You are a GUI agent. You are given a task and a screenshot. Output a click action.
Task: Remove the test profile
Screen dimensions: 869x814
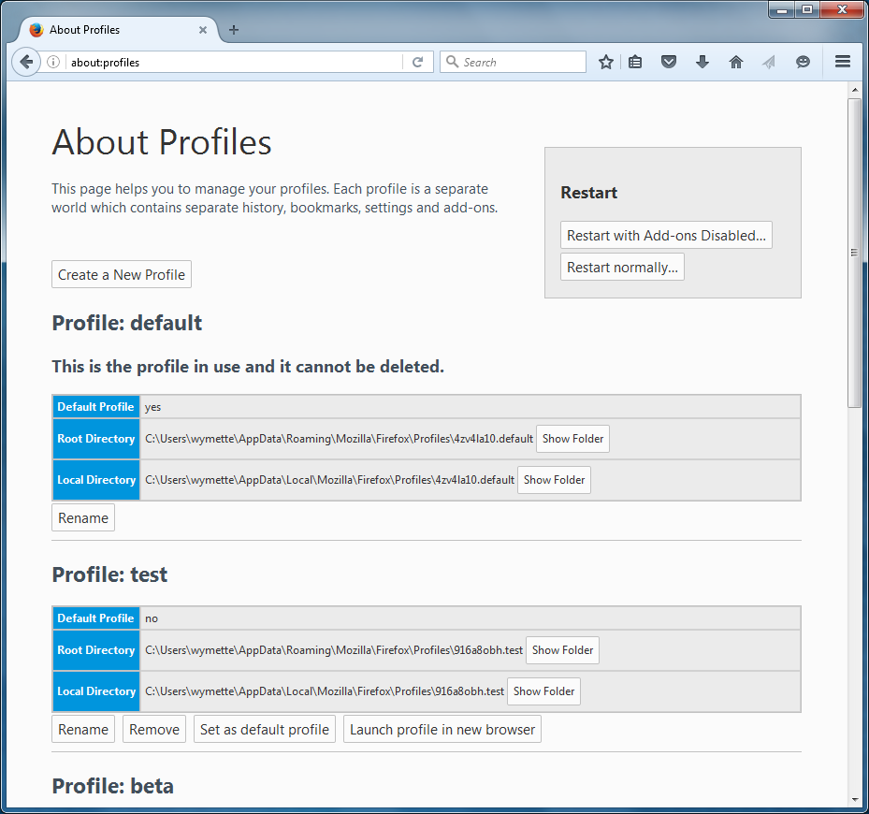click(x=154, y=729)
